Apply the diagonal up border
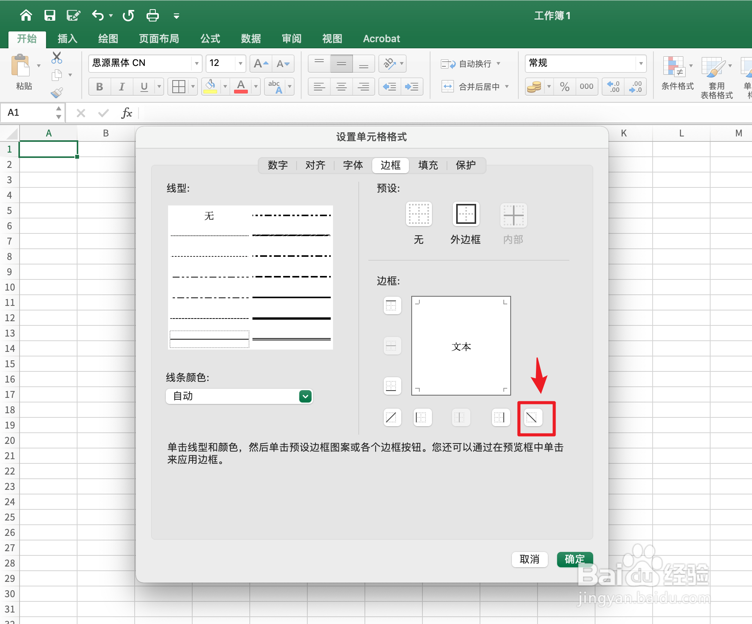Viewport: 752px width, 624px height. point(392,417)
